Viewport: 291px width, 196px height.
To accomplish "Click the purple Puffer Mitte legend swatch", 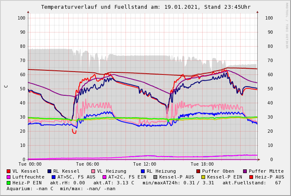I will click(245, 171).
